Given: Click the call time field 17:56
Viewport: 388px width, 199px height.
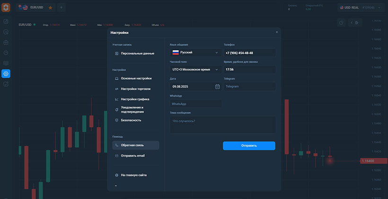Looking at the screenshot, I should [x=250, y=70].
